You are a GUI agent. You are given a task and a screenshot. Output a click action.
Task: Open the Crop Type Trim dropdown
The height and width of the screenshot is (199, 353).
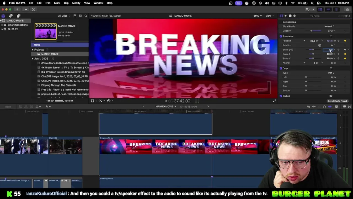click(331, 73)
